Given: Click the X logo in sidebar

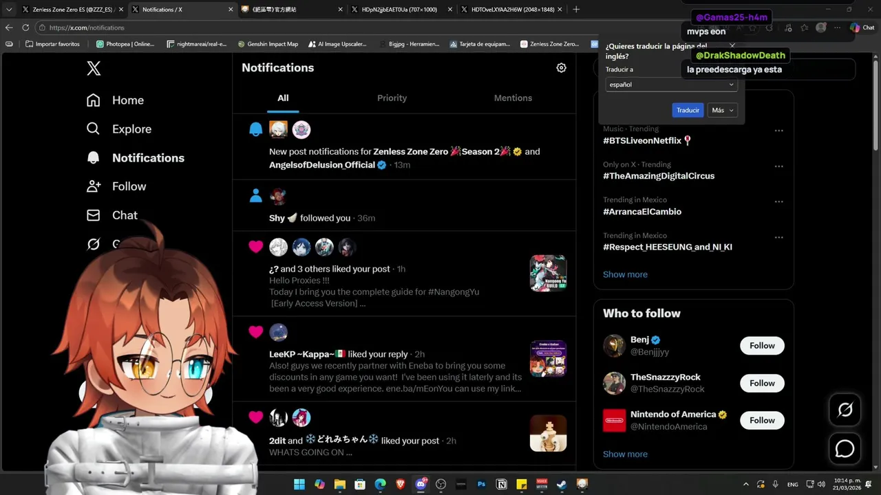Looking at the screenshot, I should point(94,68).
